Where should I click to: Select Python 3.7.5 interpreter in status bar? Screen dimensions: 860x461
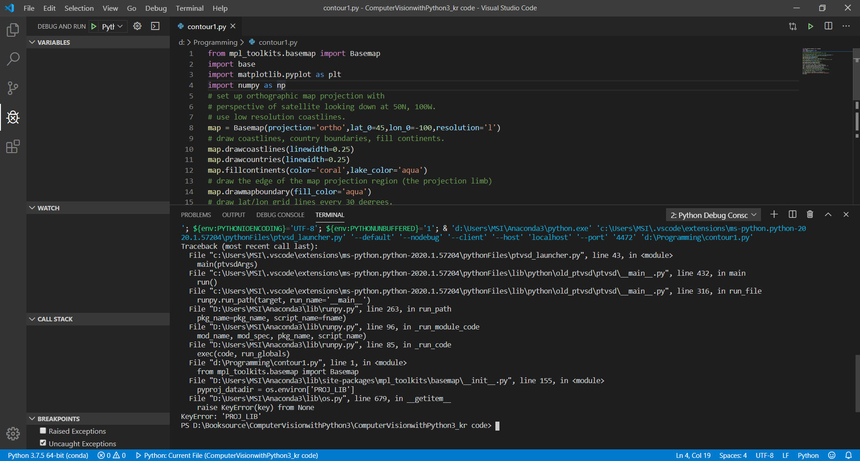48,455
